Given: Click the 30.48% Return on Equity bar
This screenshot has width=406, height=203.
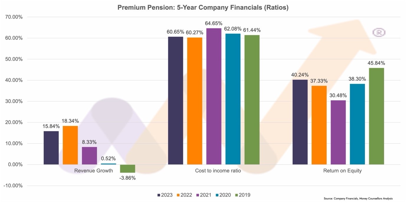Looking at the screenshot, I should coord(338,132).
